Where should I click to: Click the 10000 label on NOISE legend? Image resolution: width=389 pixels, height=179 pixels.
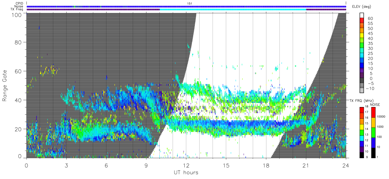(x=381, y=116)
